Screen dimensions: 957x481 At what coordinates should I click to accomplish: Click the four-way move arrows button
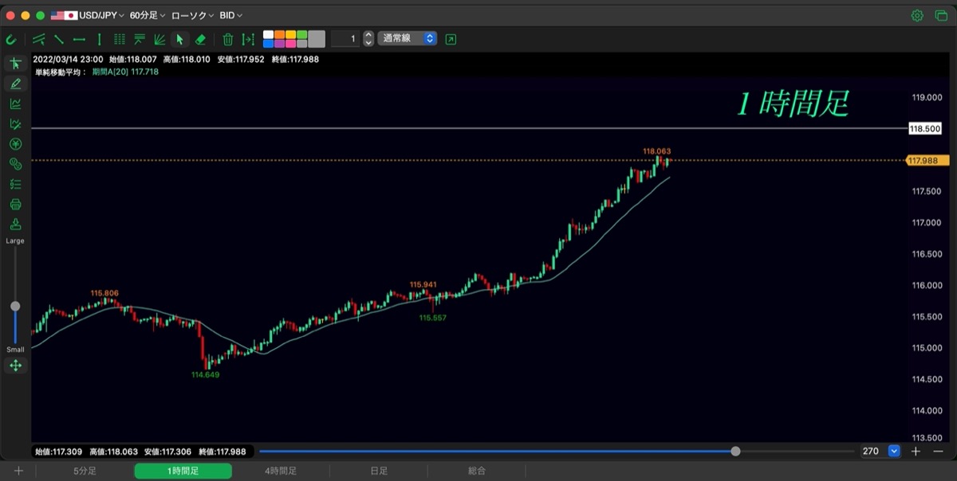[15, 366]
